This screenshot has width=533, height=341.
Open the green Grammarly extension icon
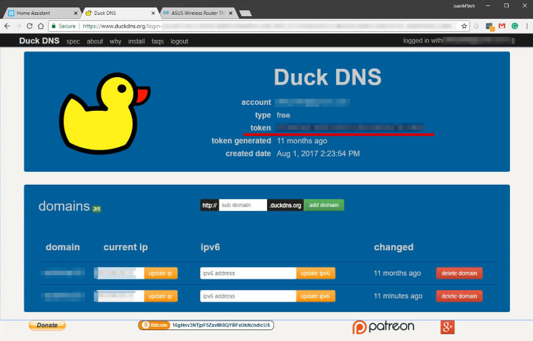(515, 26)
